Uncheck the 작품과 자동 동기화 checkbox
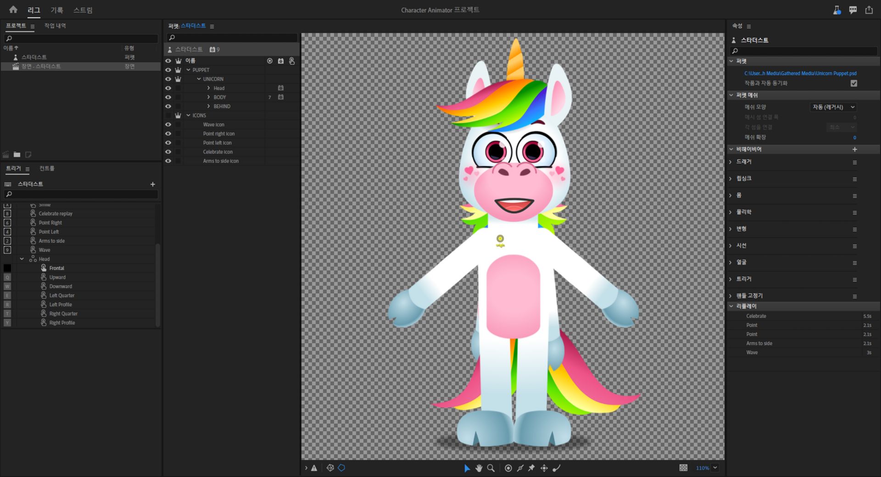This screenshot has height=477, width=881. pyautogui.click(x=853, y=83)
